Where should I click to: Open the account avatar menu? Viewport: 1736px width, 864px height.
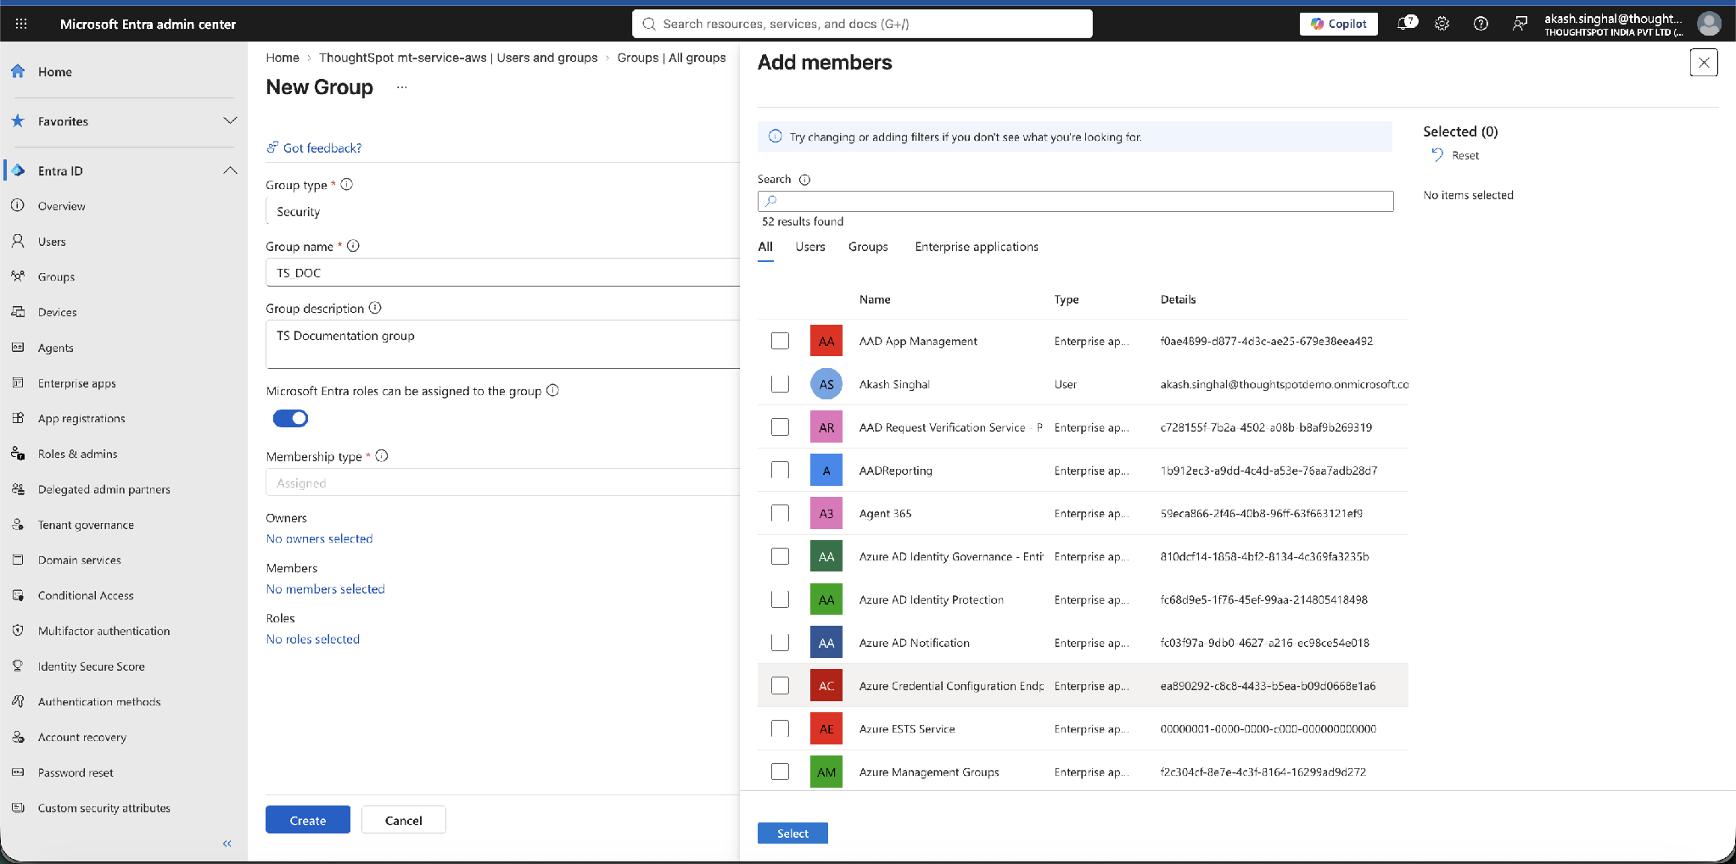(1709, 24)
